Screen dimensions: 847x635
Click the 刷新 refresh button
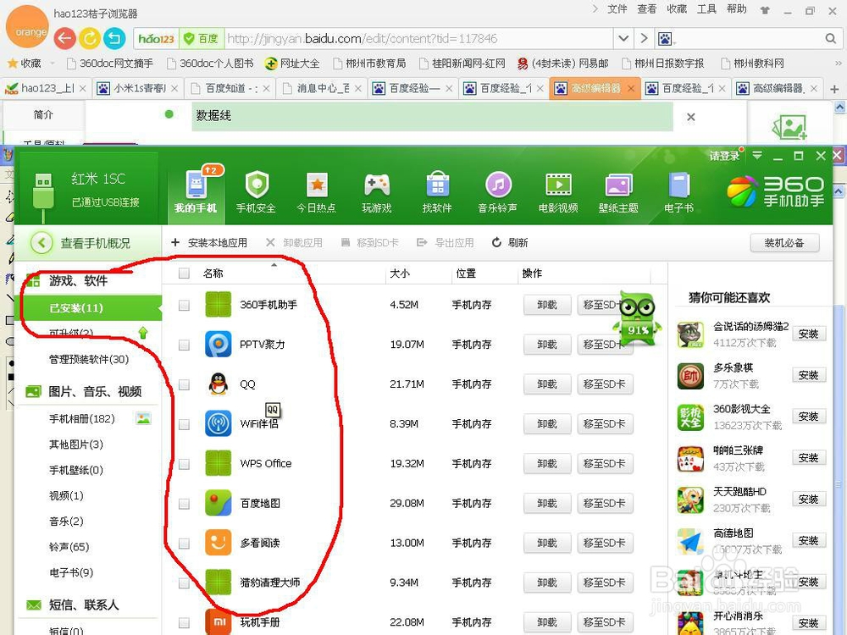tap(510, 243)
